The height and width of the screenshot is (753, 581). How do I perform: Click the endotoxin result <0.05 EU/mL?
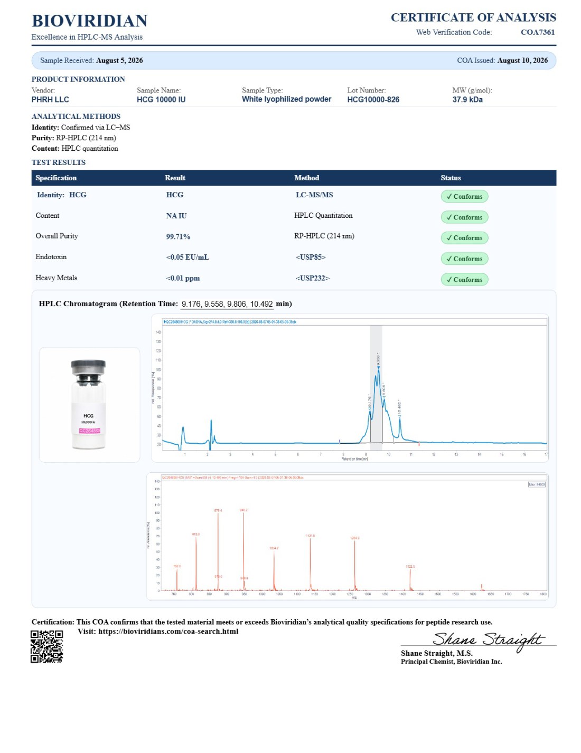tap(188, 258)
